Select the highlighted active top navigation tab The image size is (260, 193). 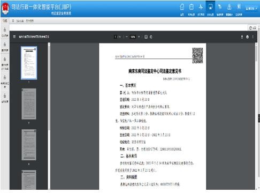[x=210, y=9]
